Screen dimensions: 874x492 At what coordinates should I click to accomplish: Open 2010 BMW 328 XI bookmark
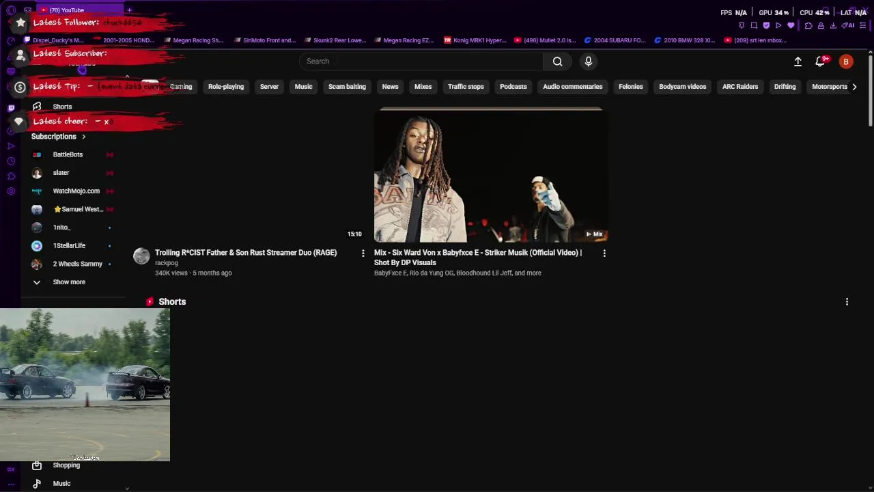(x=684, y=40)
